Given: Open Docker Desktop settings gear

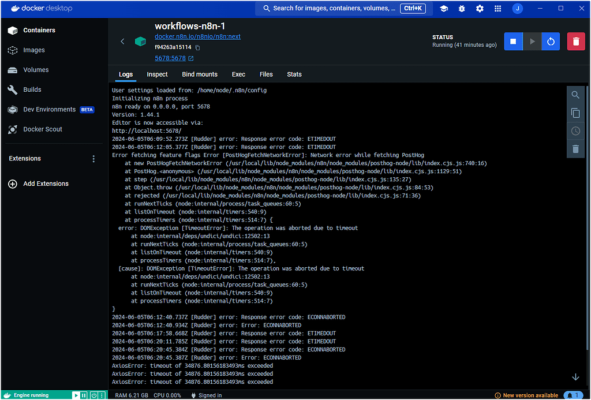Looking at the screenshot, I should coord(480,8).
